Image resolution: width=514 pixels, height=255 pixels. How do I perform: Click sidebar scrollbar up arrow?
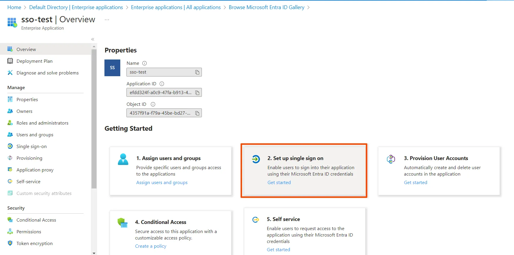click(x=94, y=46)
